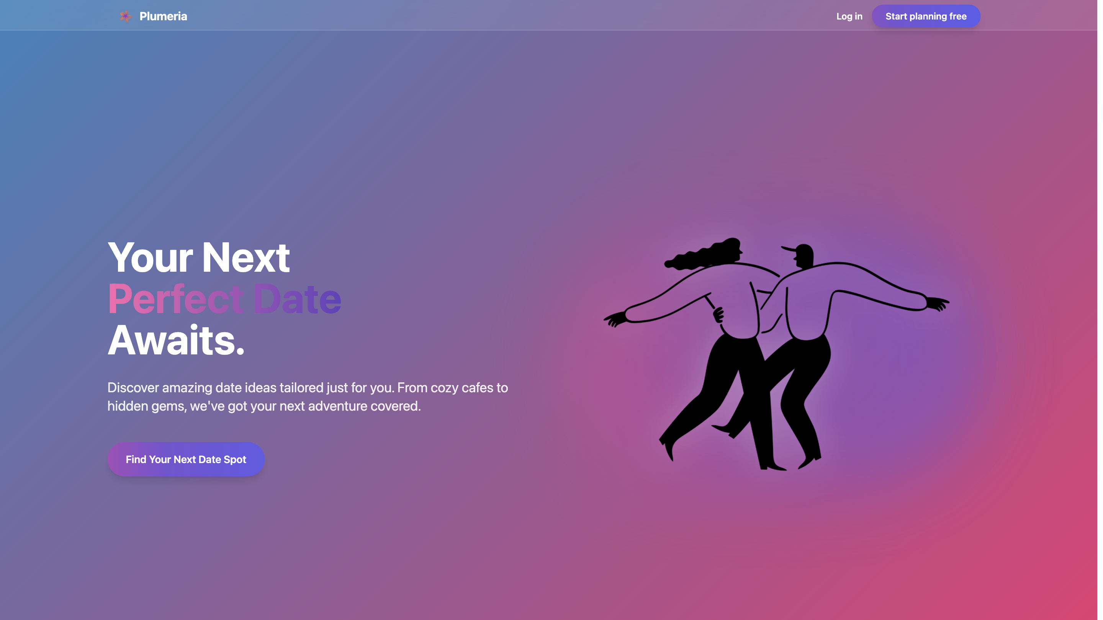The width and height of the screenshot is (1103, 620).
Task: Click the 'Awaits.' heading line
Action: coord(176,340)
